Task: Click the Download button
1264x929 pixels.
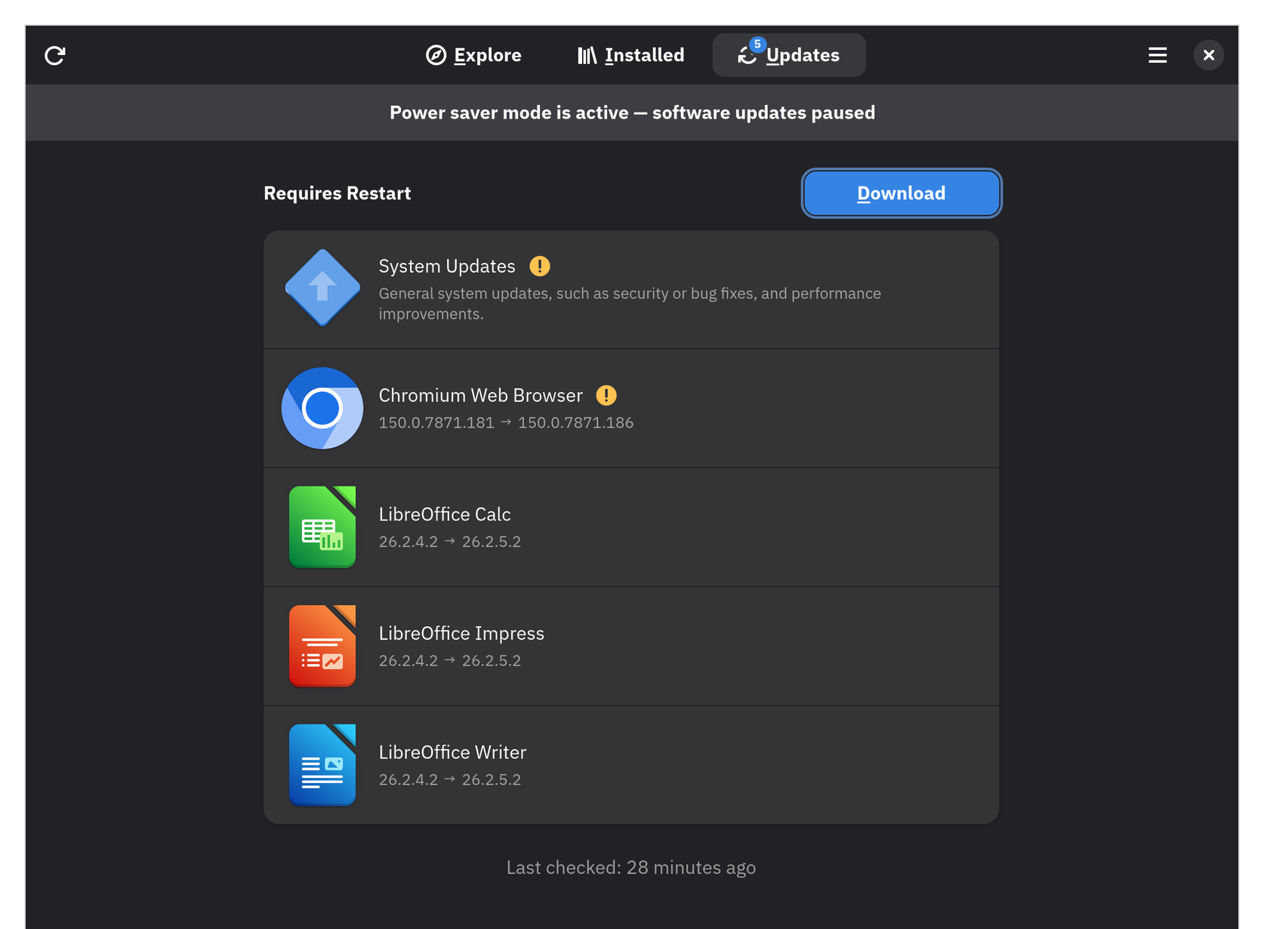Action: point(902,193)
